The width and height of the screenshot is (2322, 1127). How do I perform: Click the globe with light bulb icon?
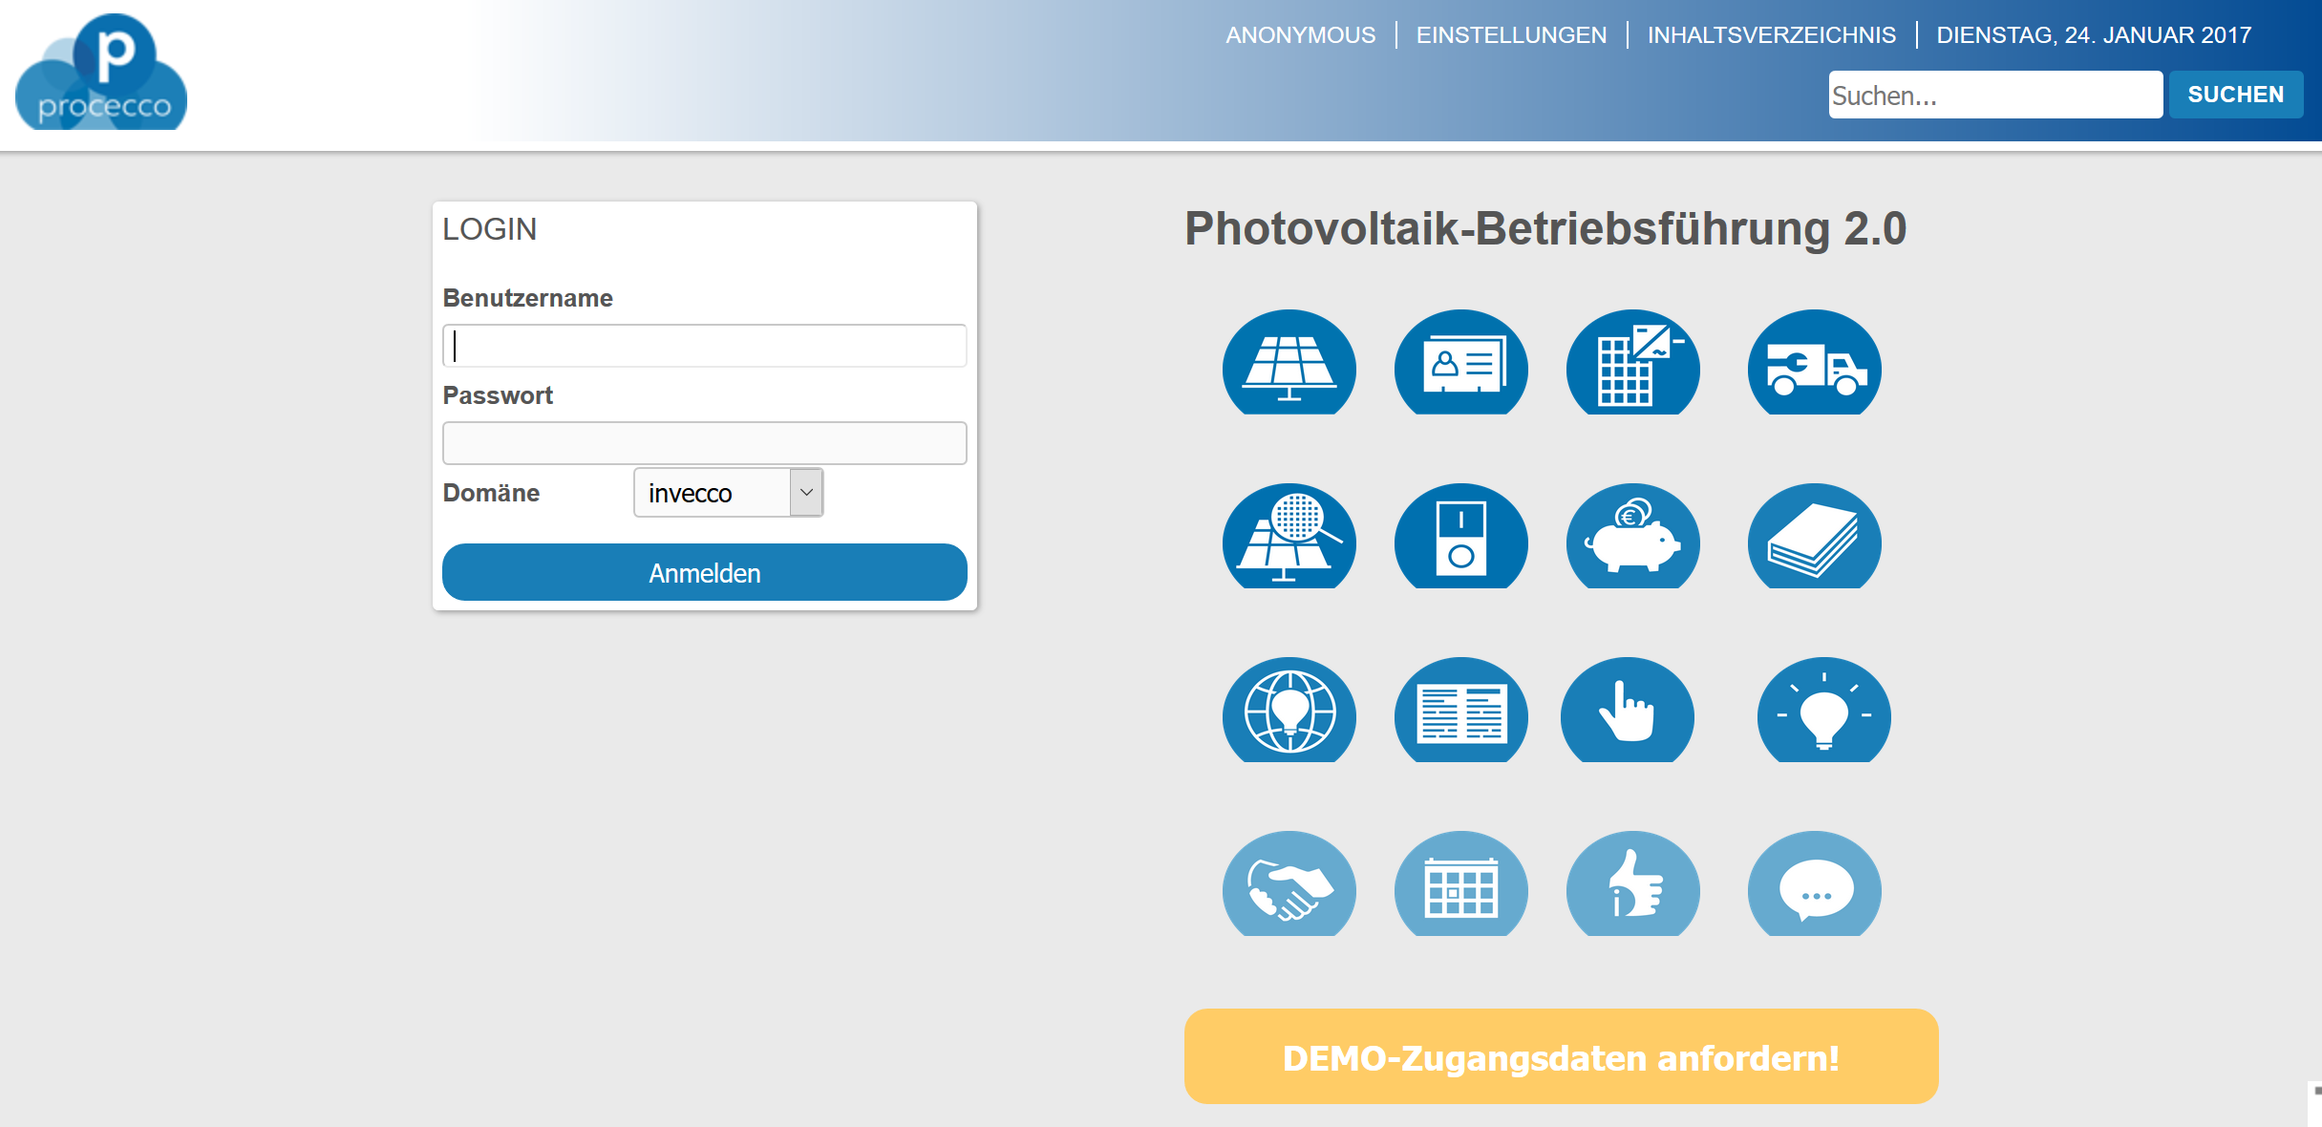(1289, 711)
